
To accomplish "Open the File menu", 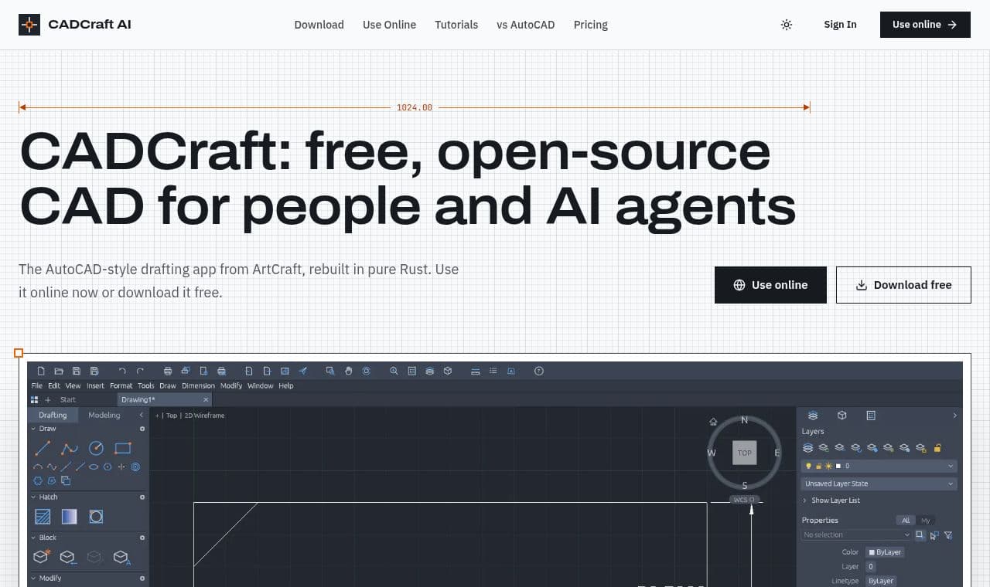I will (x=37, y=385).
